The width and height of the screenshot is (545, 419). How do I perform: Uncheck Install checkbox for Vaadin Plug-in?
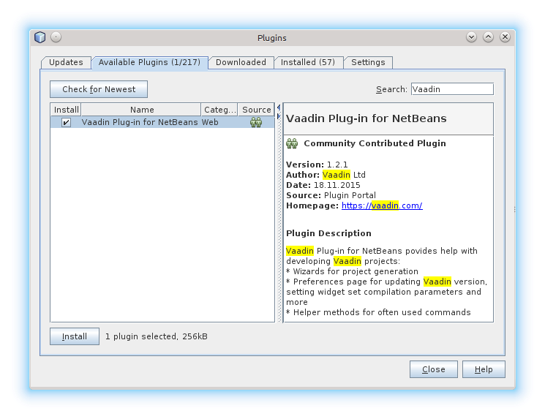tap(66, 122)
